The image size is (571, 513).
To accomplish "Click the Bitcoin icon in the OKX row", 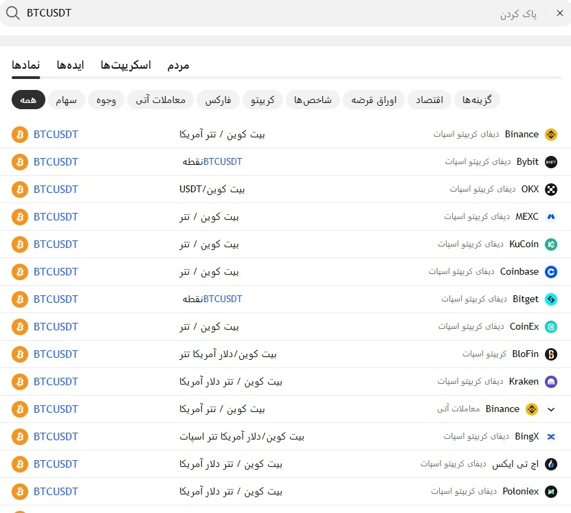I will click(20, 190).
